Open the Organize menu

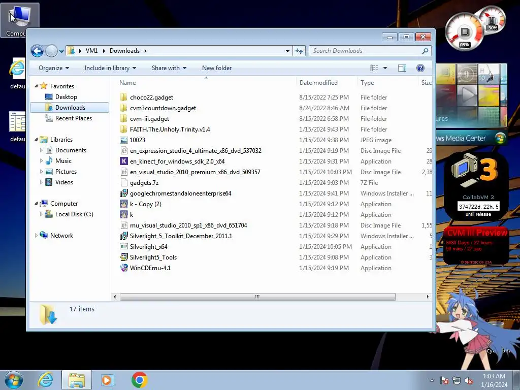point(54,68)
